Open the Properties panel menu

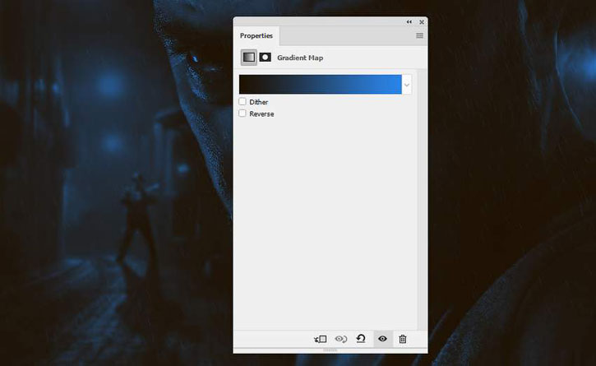(x=419, y=35)
